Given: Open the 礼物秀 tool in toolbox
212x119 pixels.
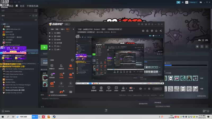Looking at the screenshot, I should [x=52, y=84].
